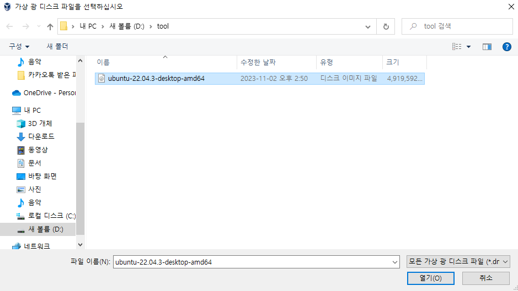518x291 pixels.
Task: Open top 음악 item in sidebar
Action: pos(34,62)
